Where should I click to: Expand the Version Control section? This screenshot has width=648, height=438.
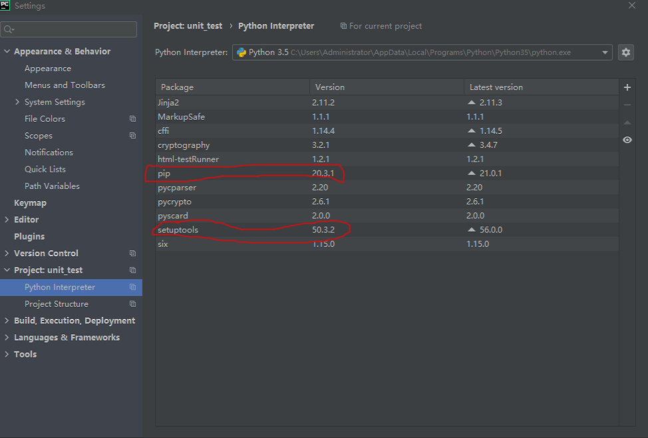click(x=7, y=253)
